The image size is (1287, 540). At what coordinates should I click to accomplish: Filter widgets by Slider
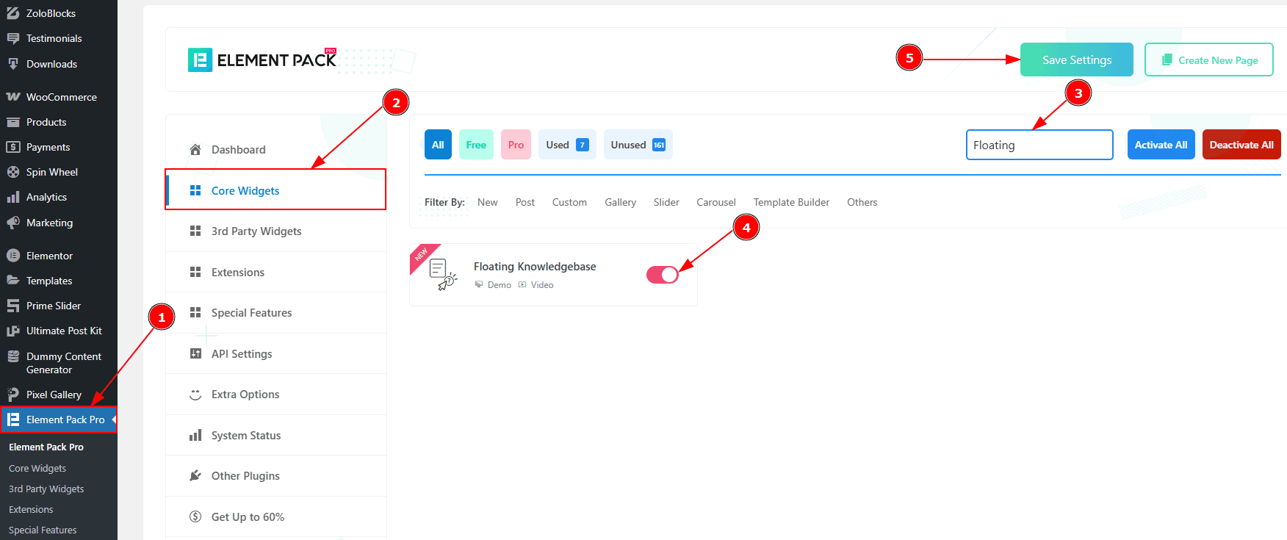click(x=666, y=202)
